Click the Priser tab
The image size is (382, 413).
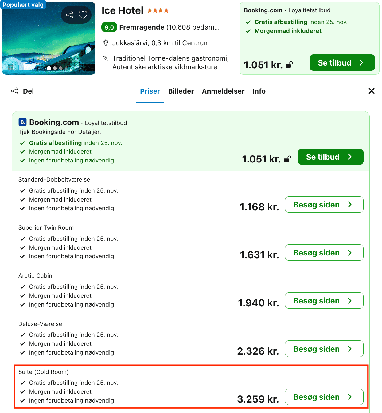pyautogui.click(x=150, y=91)
